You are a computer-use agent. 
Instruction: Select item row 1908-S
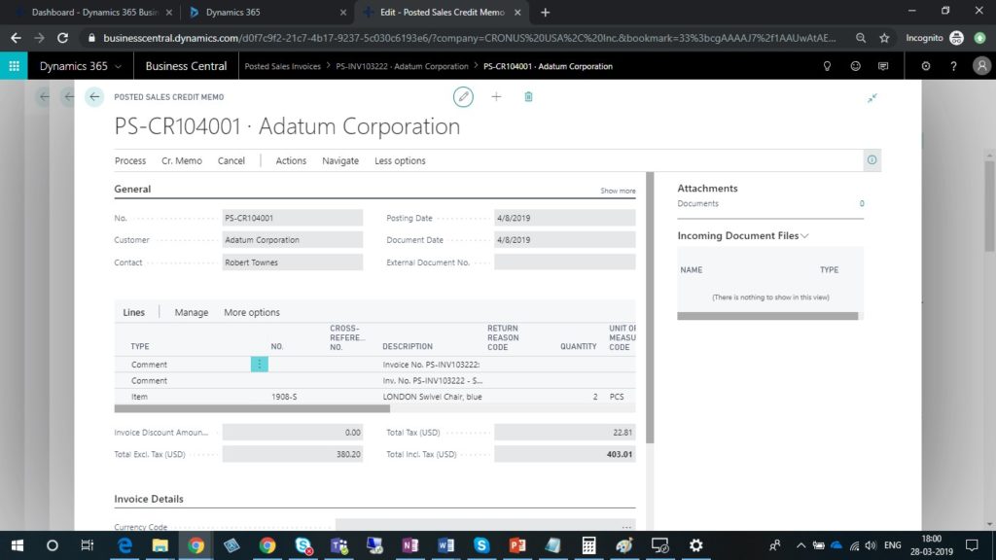(x=374, y=397)
